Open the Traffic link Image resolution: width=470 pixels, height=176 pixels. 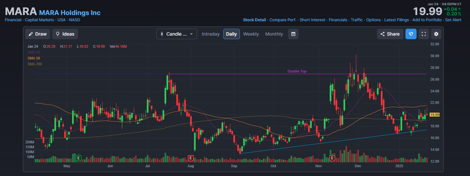(x=357, y=20)
